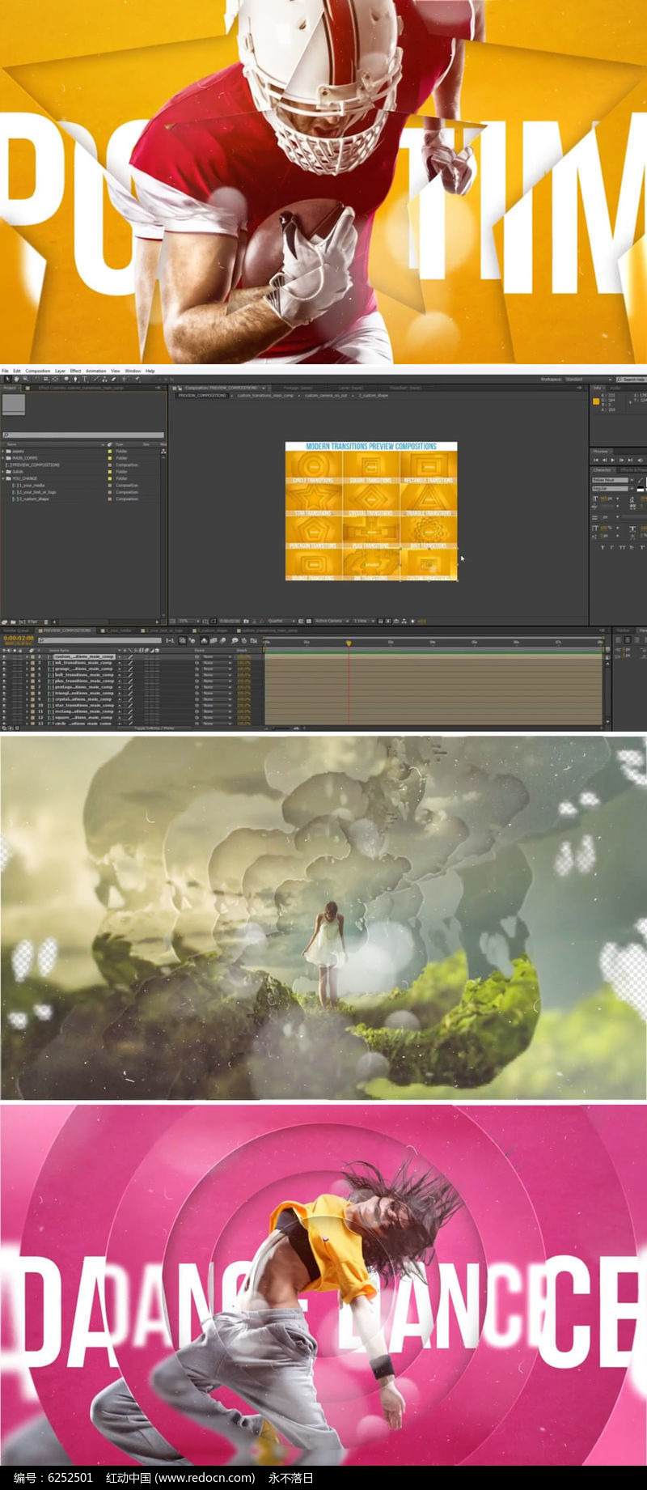
Task: Switch to the Project panel tab
Action: pyautogui.click(x=10, y=388)
